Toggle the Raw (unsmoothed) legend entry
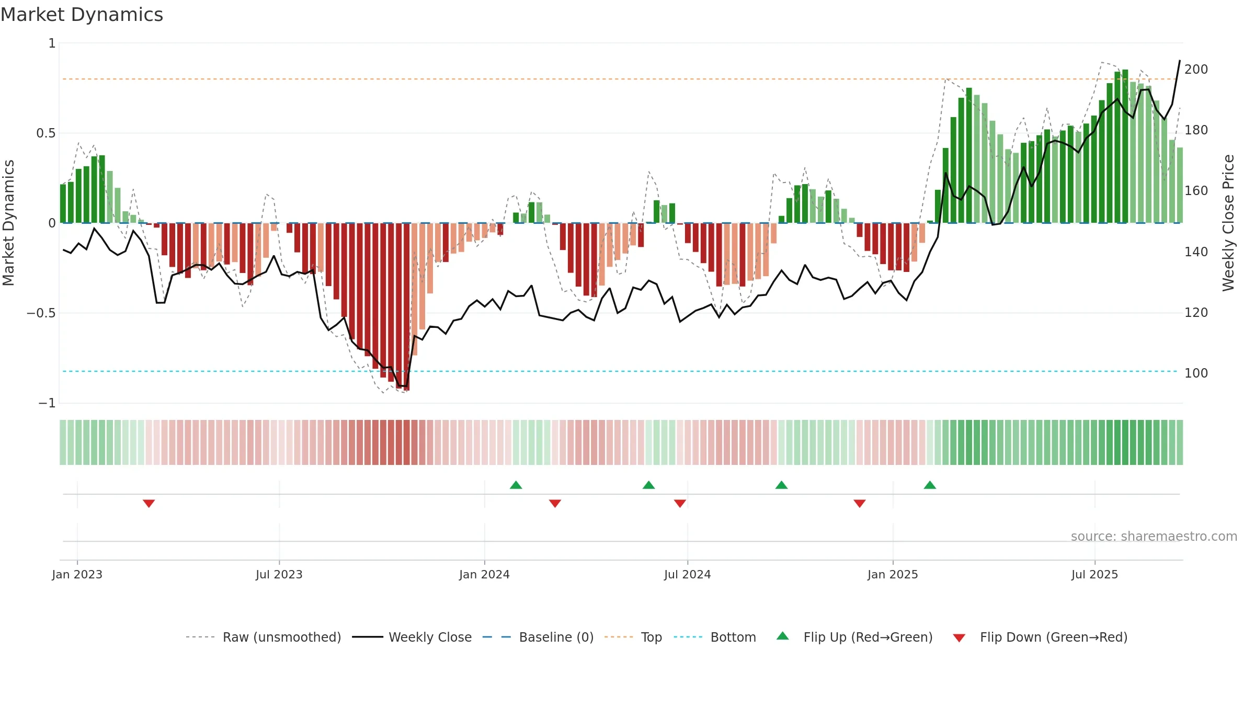The height and width of the screenshot is (706, 1255). [x=264, y=637]
